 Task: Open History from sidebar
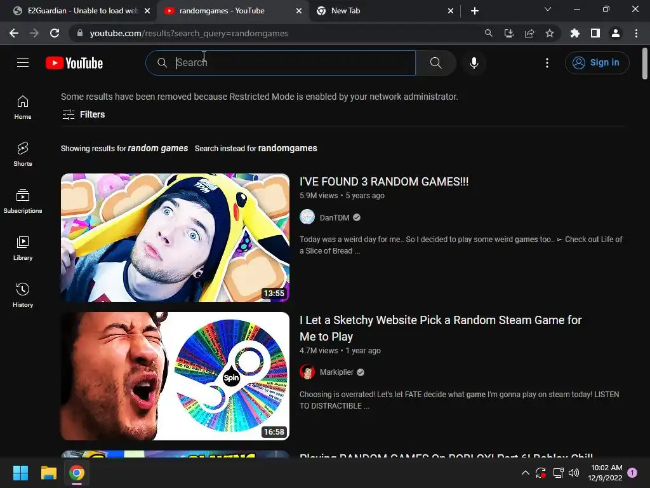23,295
